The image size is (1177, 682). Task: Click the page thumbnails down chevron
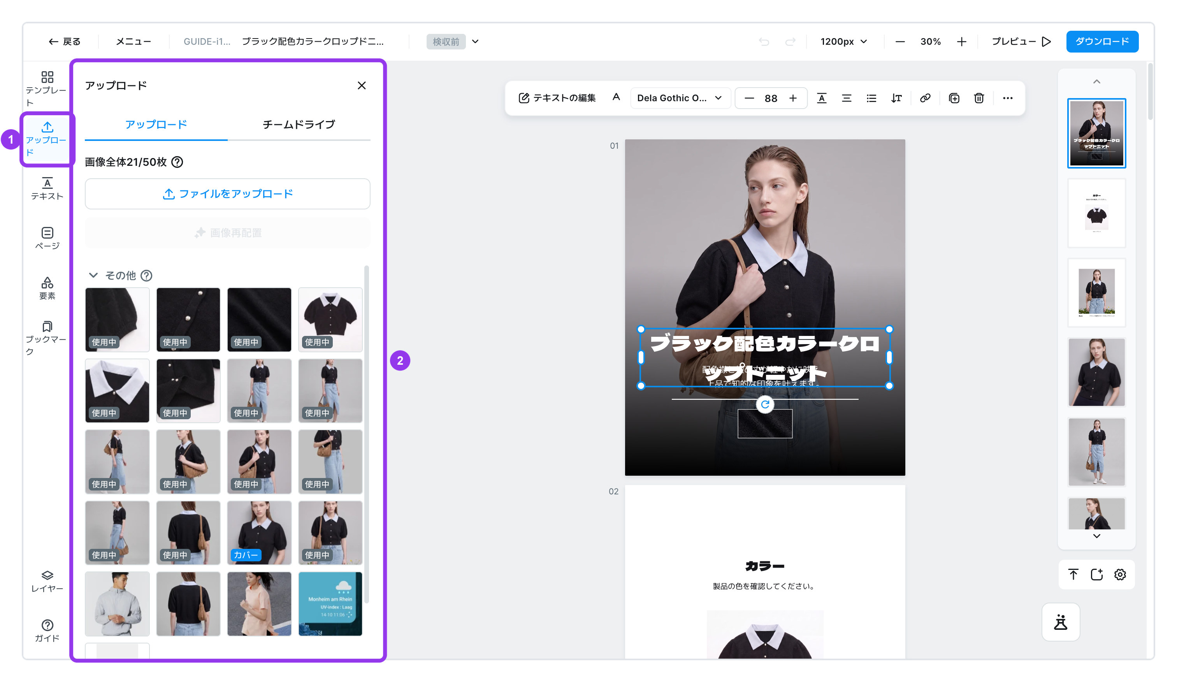point(1096,536)
